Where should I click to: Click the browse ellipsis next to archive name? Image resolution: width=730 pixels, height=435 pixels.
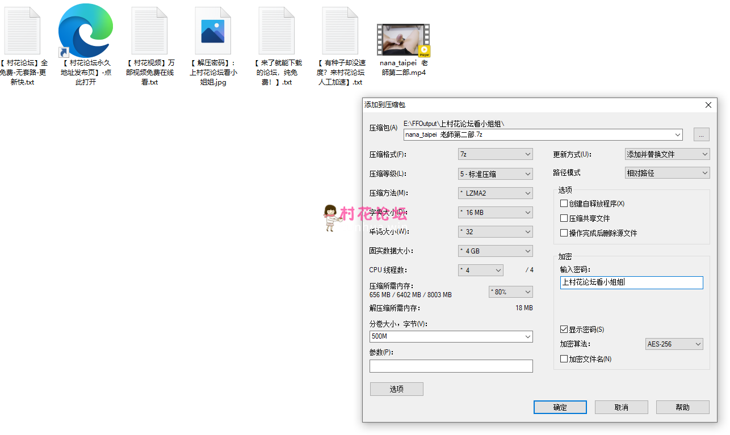pos(701,134)
